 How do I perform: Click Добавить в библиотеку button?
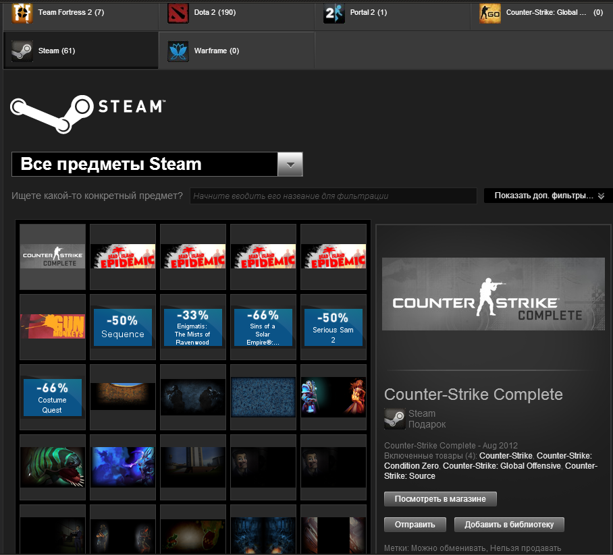pyautogui.click(x=509, y=525)
